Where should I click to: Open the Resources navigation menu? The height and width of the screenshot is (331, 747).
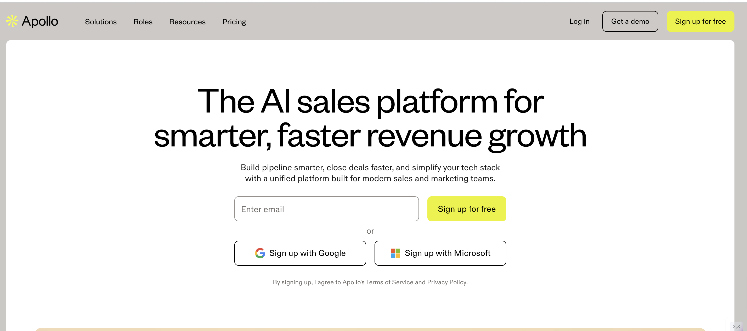coord(187,22)
